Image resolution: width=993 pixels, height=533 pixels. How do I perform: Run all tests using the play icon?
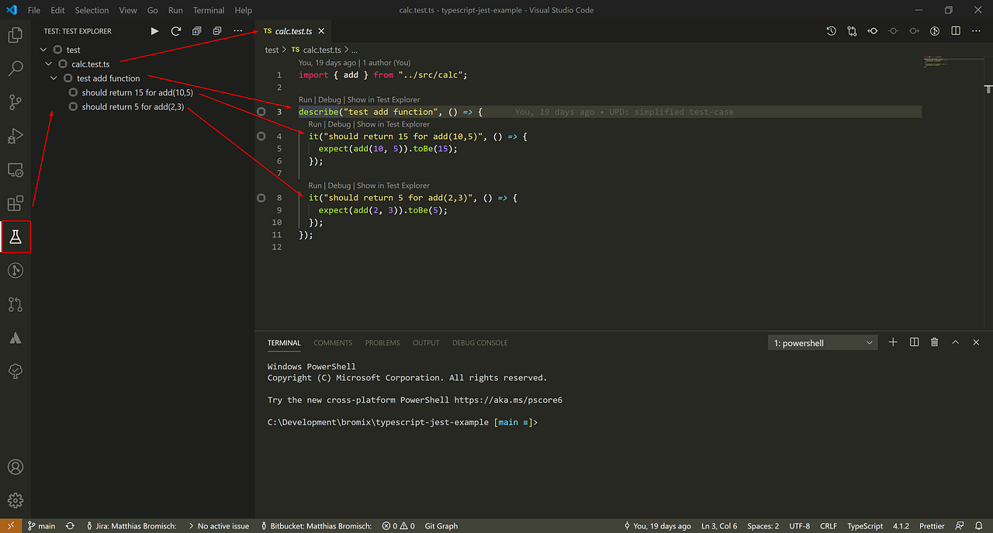click(x=154, y=31)
